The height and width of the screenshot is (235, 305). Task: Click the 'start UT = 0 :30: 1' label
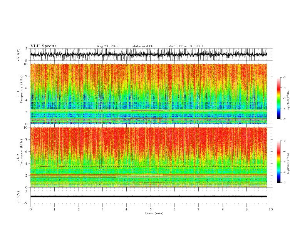(x=186, y=46)
